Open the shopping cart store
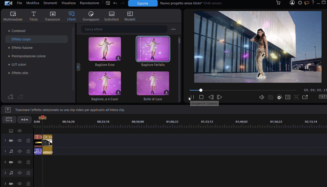 point(278,3)
